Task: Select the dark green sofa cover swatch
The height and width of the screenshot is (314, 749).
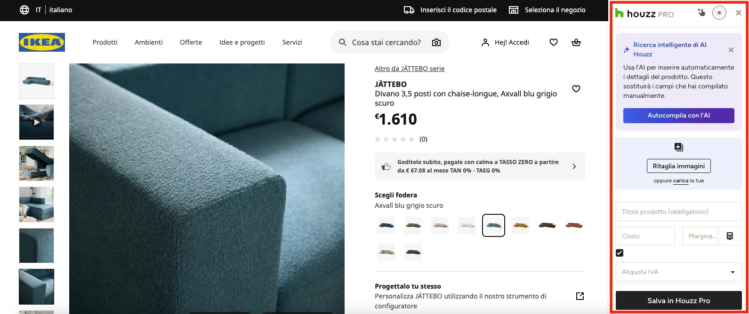Action: pos(413,252)
